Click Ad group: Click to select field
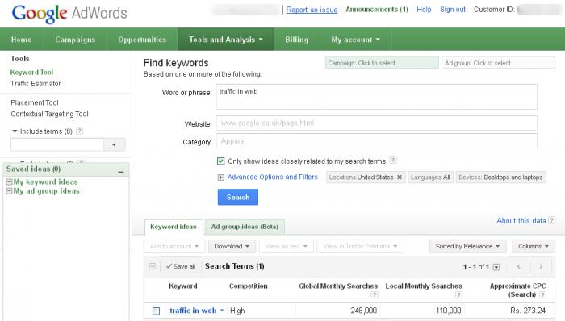The width and height of the screenshot is (565, 321). (x=498, y=63)
